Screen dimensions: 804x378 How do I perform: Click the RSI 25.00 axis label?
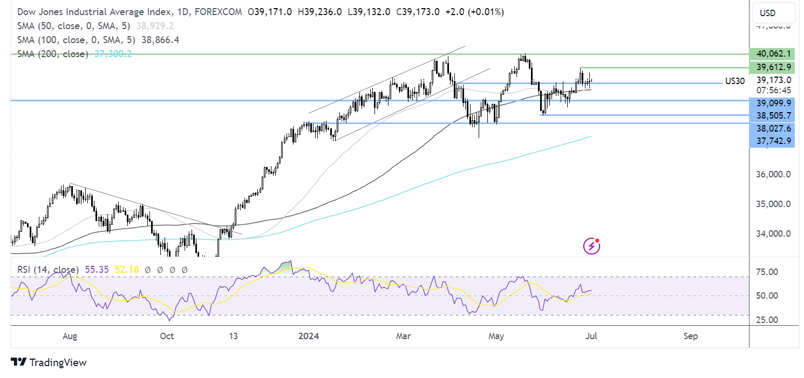[x=767, y=320]
